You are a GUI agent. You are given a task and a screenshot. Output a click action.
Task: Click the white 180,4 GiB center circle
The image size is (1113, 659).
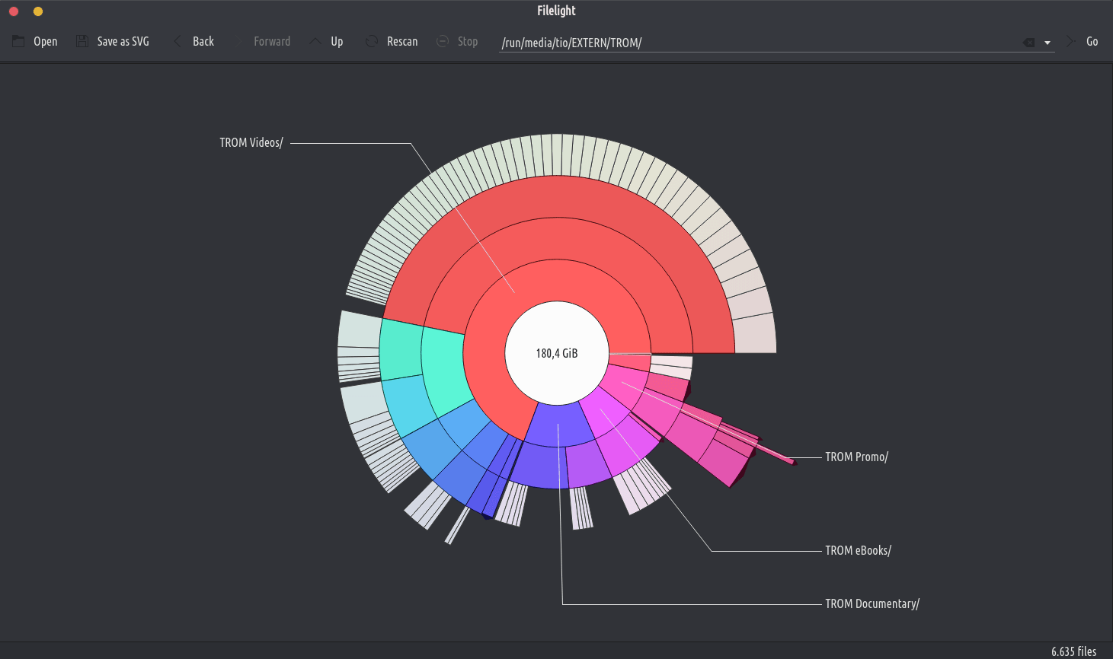click(557, 353)
